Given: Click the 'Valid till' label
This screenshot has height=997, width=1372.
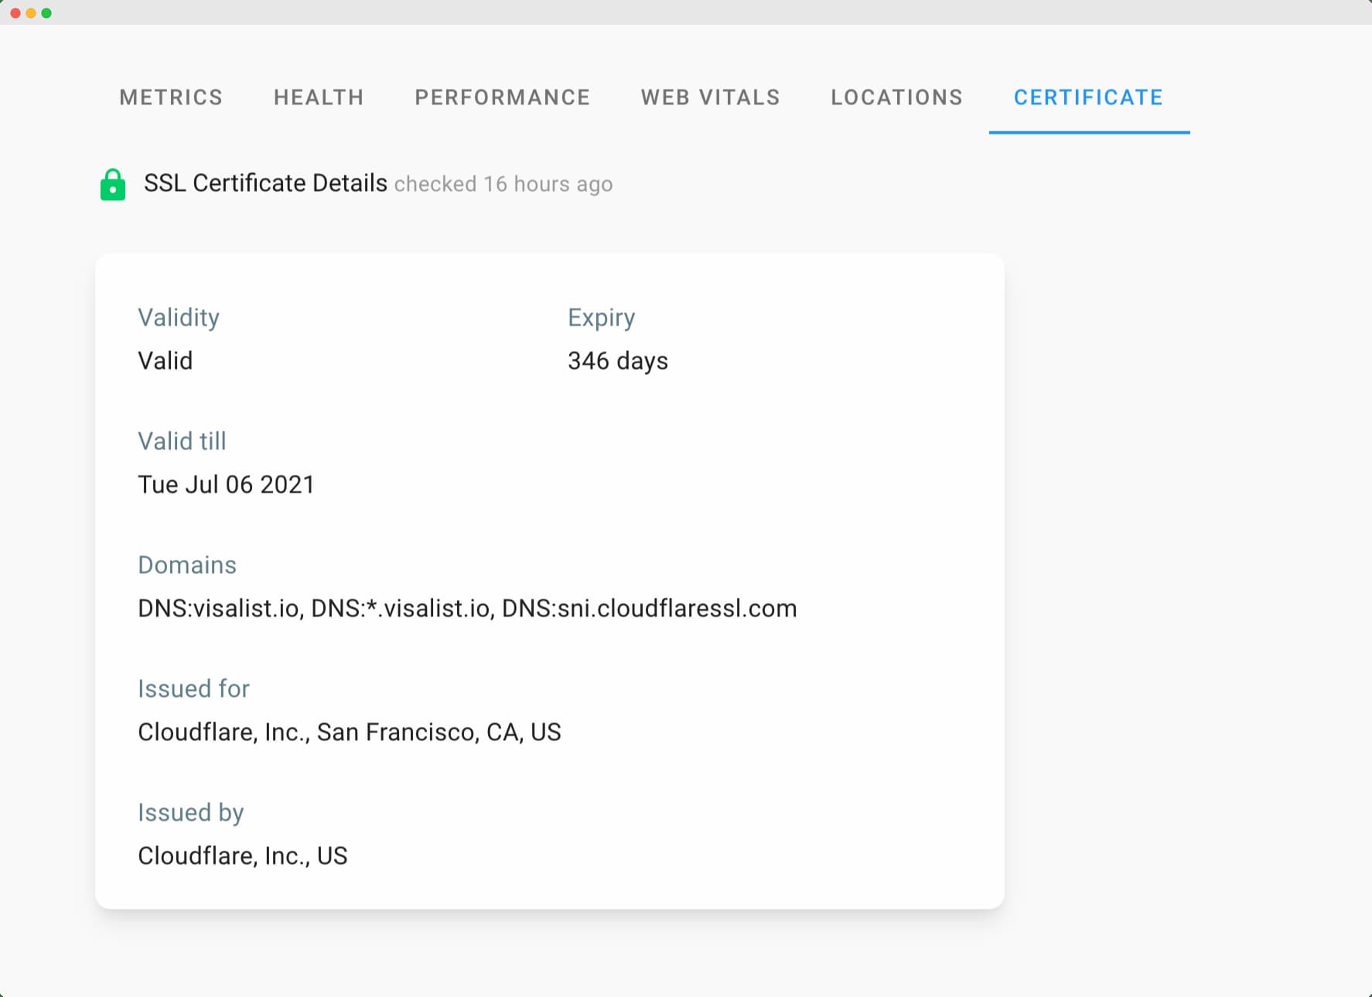Looking at the screenshot, I should [x=182, y=441].
